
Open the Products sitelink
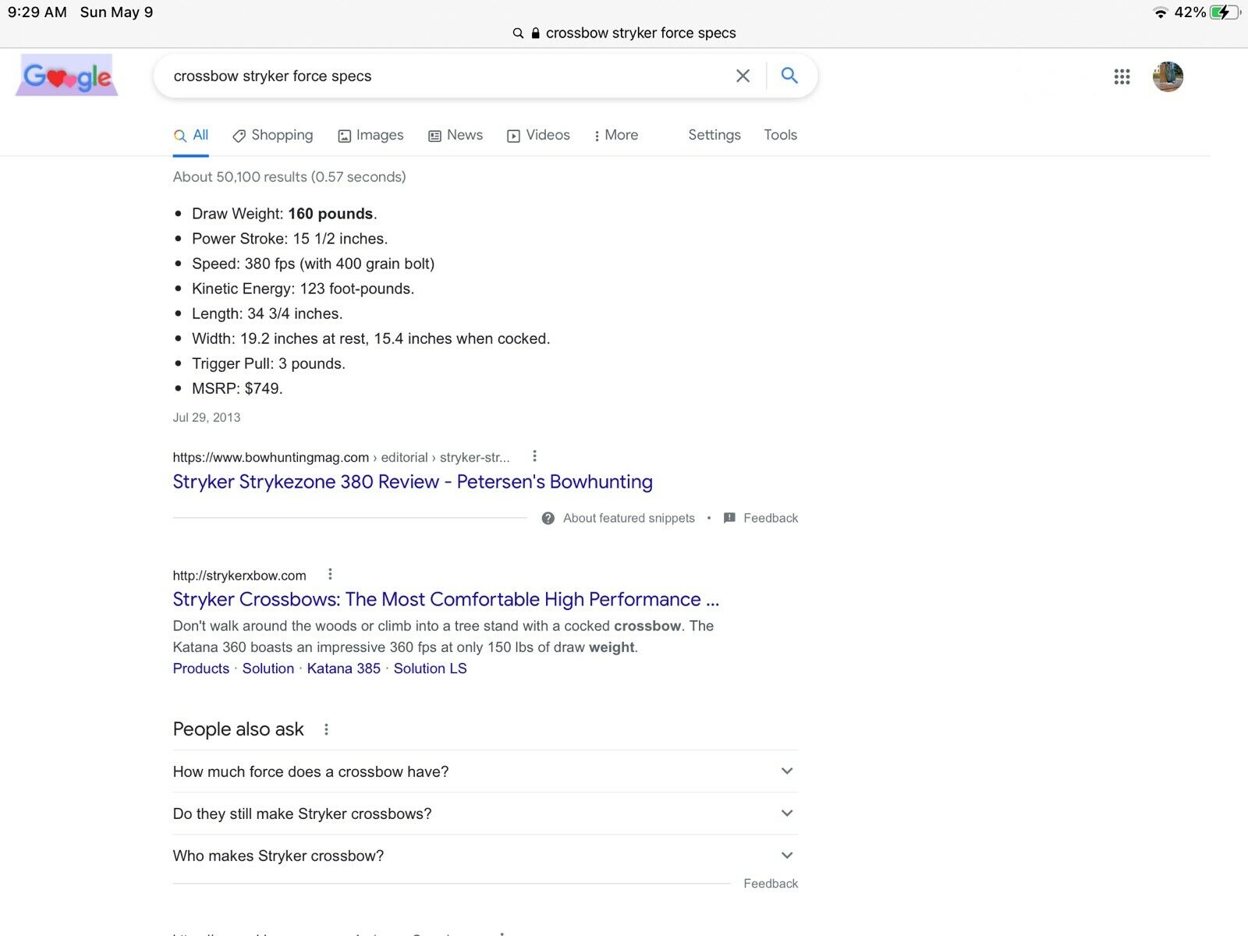[201, 668]
